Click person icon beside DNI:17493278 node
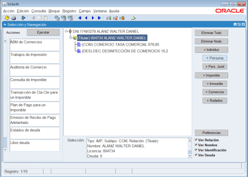Viewport: 248px width, 177px height. 70,31
